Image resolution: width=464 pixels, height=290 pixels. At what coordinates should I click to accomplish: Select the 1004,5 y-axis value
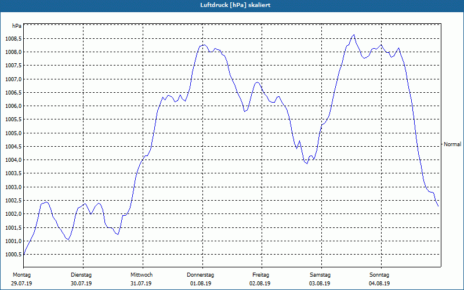pos(13,147)
